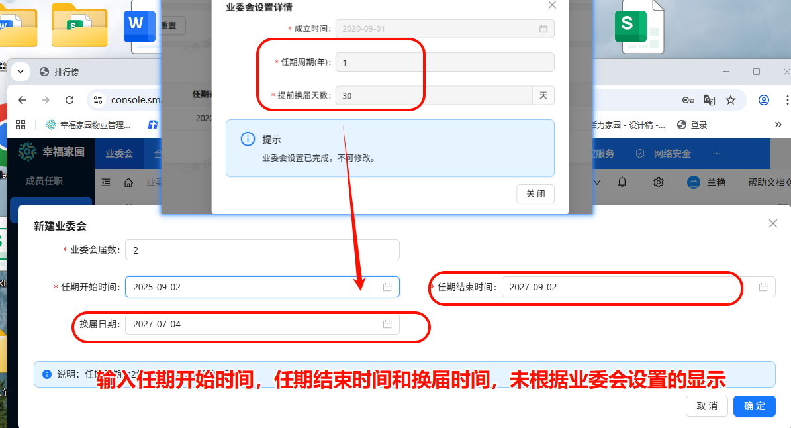Open Google Translate icon in address bar

pyautogui.click(x=710, y=99)
